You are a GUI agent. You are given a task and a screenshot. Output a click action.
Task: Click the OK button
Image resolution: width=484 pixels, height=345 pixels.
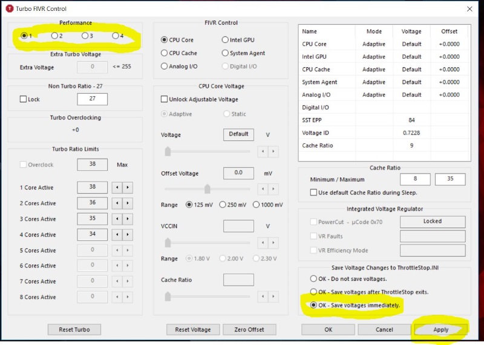point(328,329)
